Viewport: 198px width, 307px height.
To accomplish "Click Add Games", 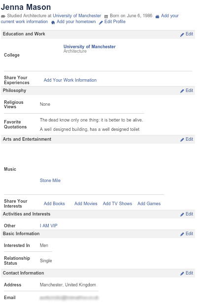I will (149, 203).
